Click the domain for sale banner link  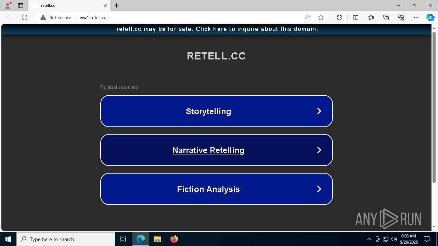pyautogui.click(x=217, y=29)
